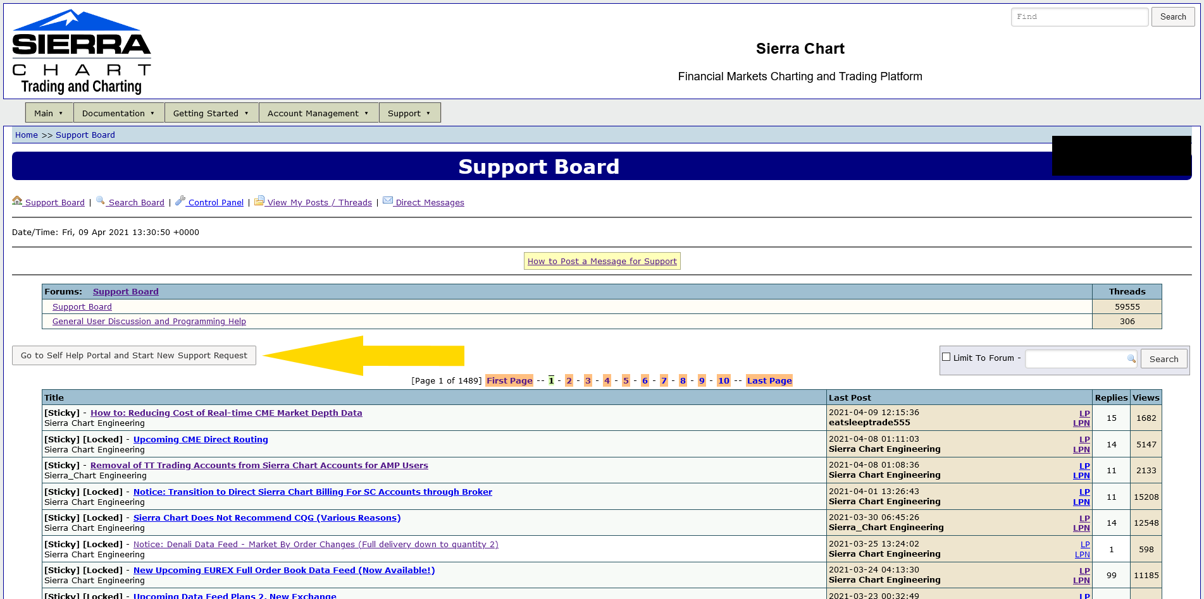Go to page 5 of threads
Screen dimensions: 1204x599
626,380
